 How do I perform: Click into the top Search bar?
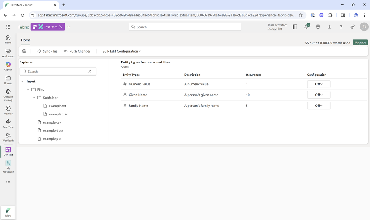[x=185, y=27]
